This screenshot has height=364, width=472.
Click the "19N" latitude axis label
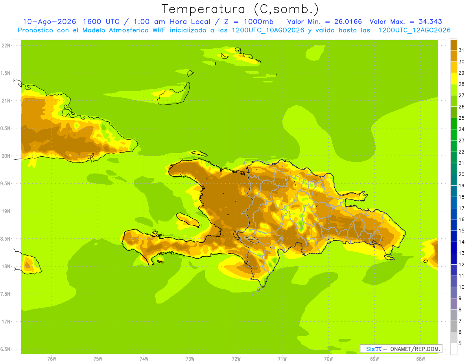point(6,211)
